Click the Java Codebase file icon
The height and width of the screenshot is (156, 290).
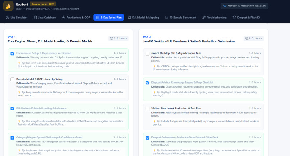click(x=35, y=18)
